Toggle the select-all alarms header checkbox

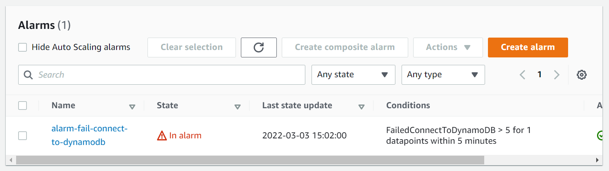click(x=23, y=106)
